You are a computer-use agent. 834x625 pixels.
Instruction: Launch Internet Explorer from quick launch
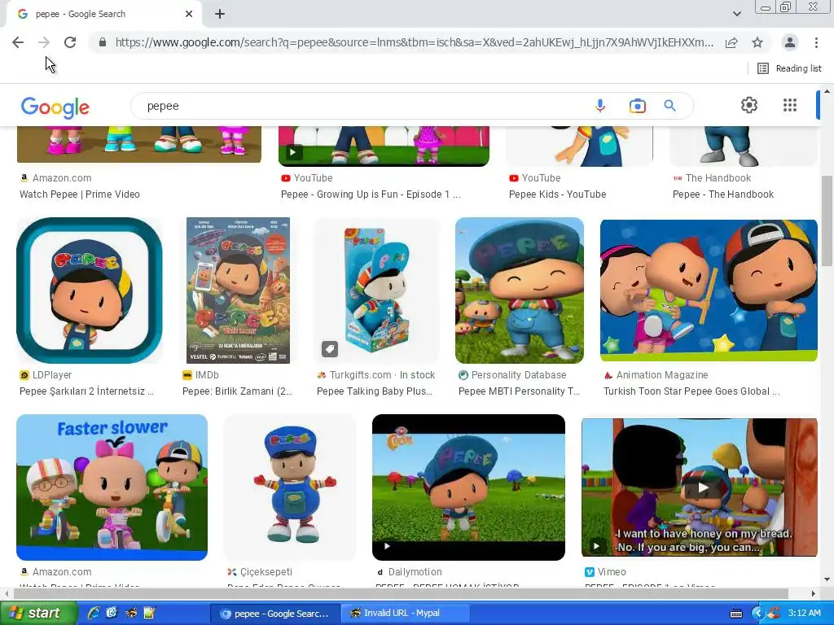[94, 614]
